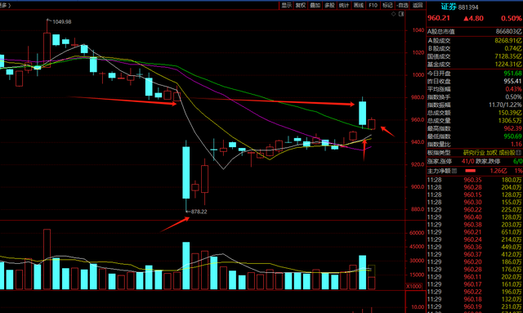The image size is (523, 313).
Task: Open the small list icon after 成份股
Action: point(518,153)
